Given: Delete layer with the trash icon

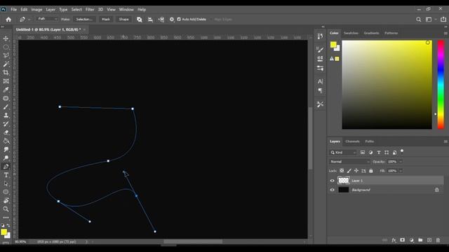Looking at the screenshot, I should click(x=438, y=240).
